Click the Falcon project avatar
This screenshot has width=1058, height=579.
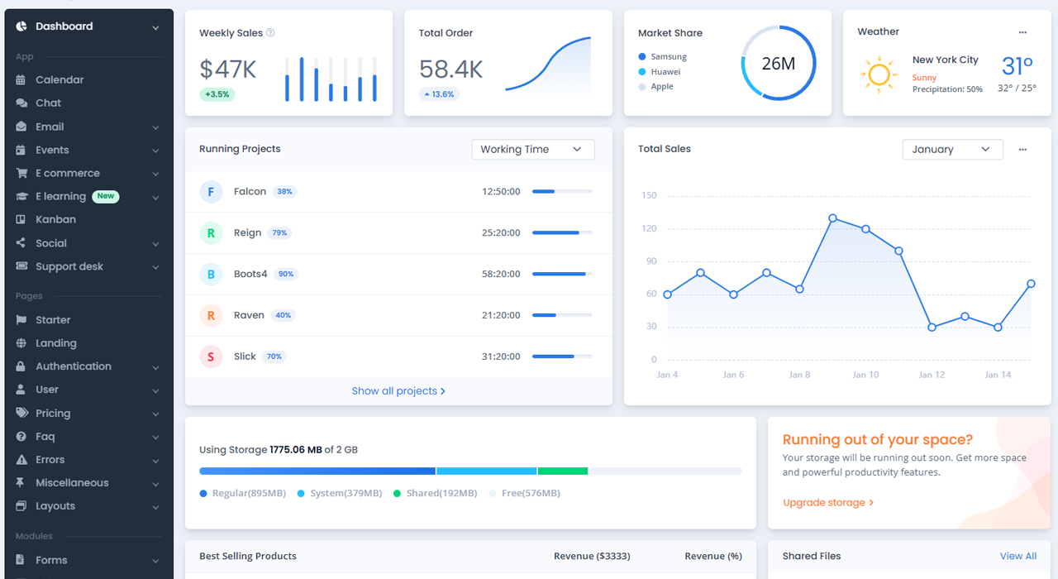(x=211, y=192)
